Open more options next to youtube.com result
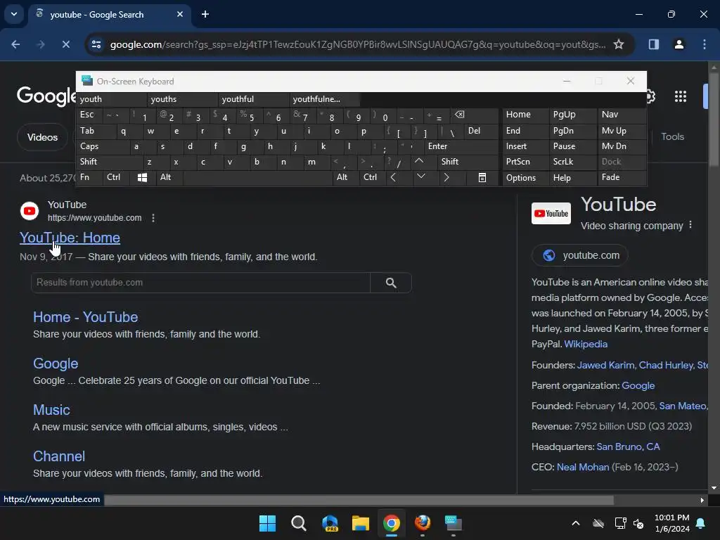This screenshot has width=720, height=540. pos(153,218)
